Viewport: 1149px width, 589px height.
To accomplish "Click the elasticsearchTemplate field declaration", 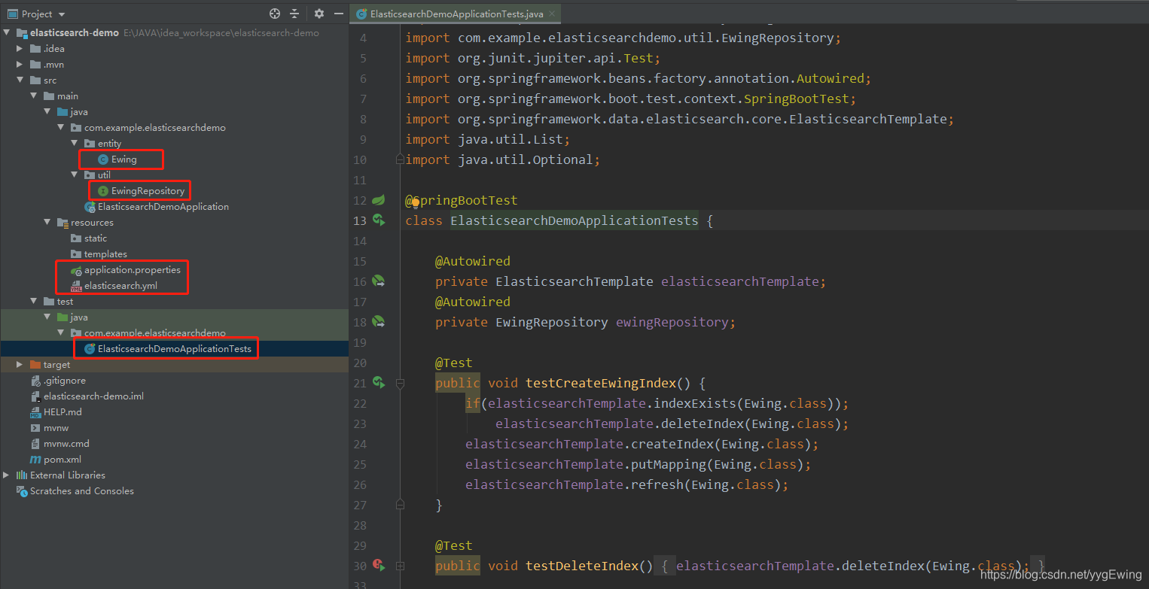I will pos(739,281).
